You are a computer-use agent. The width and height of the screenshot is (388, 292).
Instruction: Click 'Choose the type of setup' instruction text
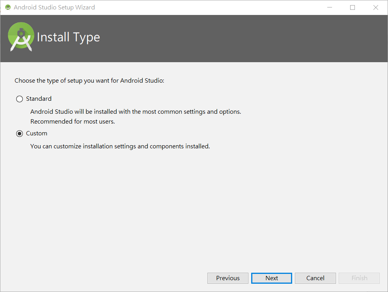click(90, 81)
